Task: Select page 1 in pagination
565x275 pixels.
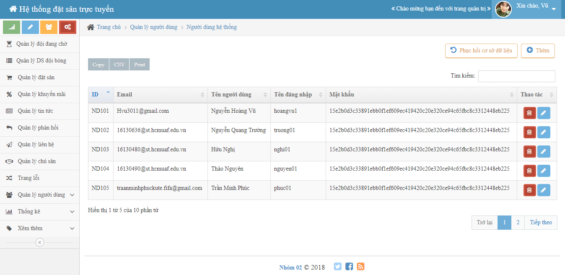Action: pyautogui.click(x=505, y=223)
